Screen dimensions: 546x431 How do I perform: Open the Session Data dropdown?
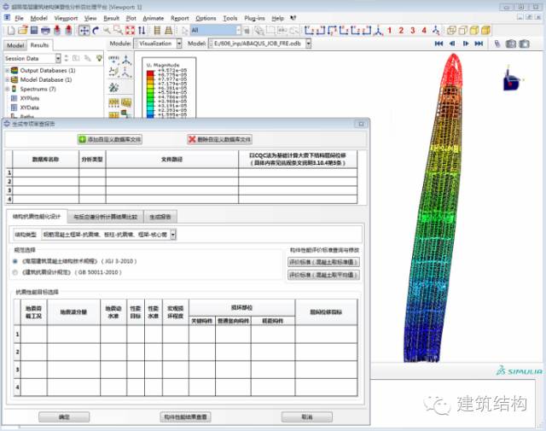coord(58,58)
